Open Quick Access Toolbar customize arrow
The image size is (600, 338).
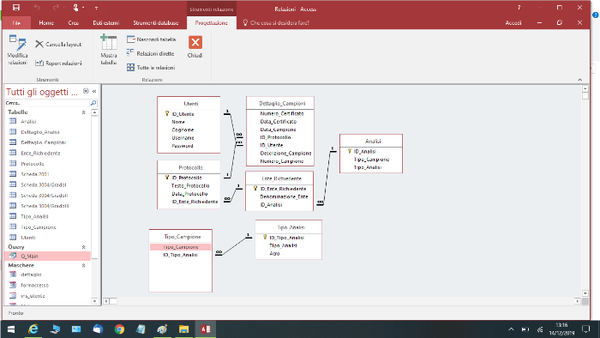click(96, 8)
